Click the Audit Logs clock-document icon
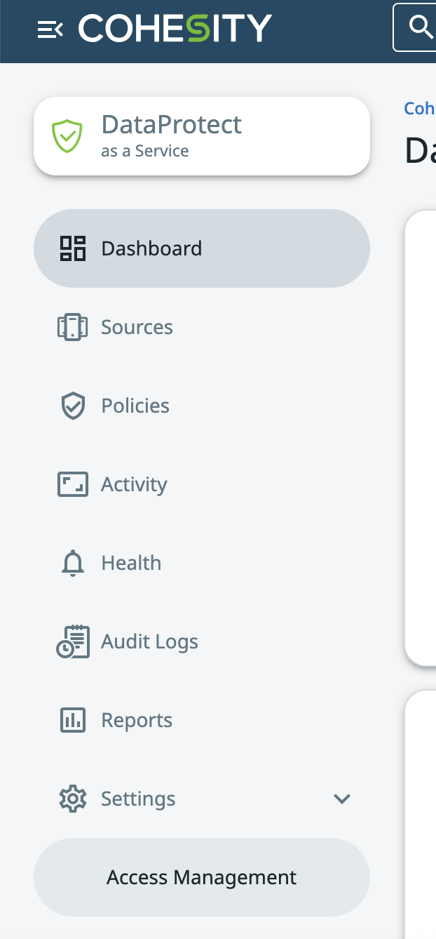436x939 pixels. tap(73, 641)
